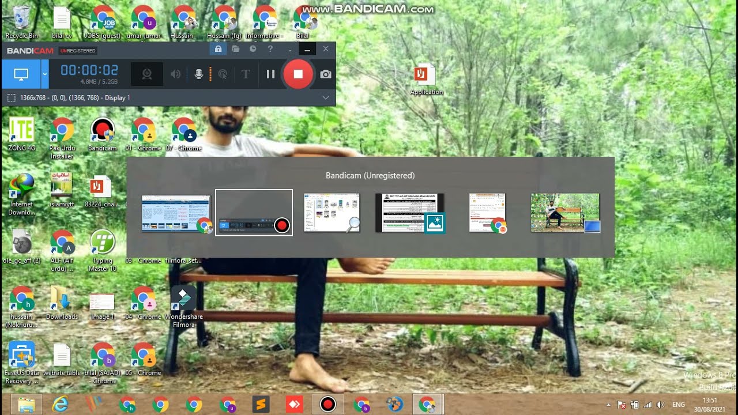The image size is (738, 415).
Task: Launch Bandicam desktop shortcut
Action: click(103, 135)
